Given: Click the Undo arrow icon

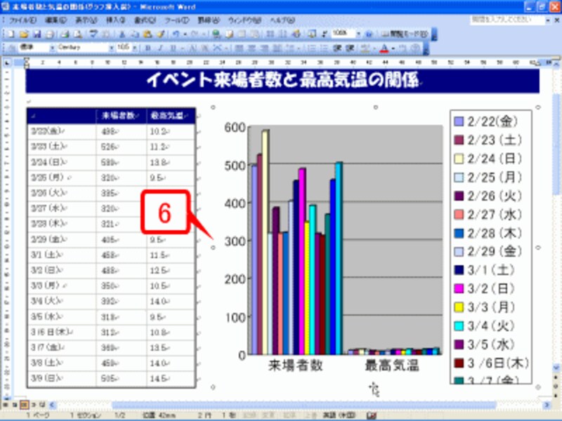Looking at the screenshot, I should pyautogui.click(x=176, y=34).
